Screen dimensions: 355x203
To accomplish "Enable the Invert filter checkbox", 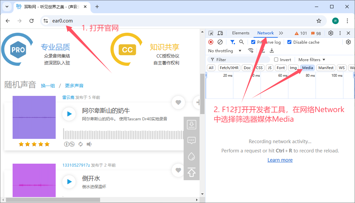I will (276, 60).
